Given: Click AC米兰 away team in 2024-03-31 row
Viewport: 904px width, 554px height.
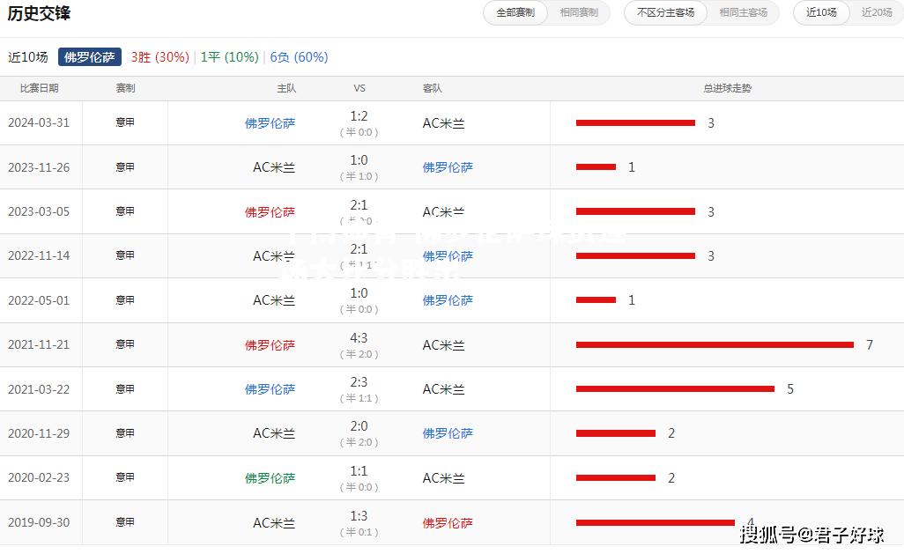Looking at the screenshot, I should point(443,123).
